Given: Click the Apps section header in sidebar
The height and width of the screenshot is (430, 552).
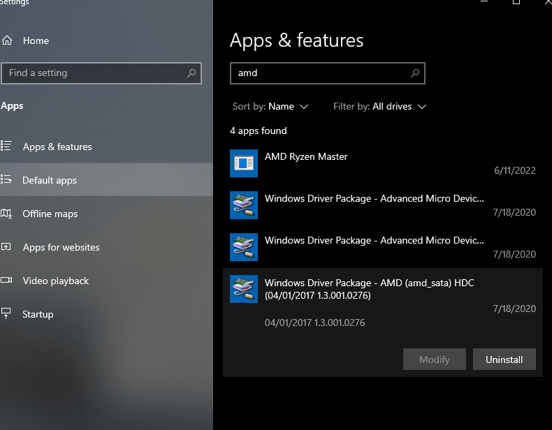Looking at the screenshot, I should tap(12, 106).
